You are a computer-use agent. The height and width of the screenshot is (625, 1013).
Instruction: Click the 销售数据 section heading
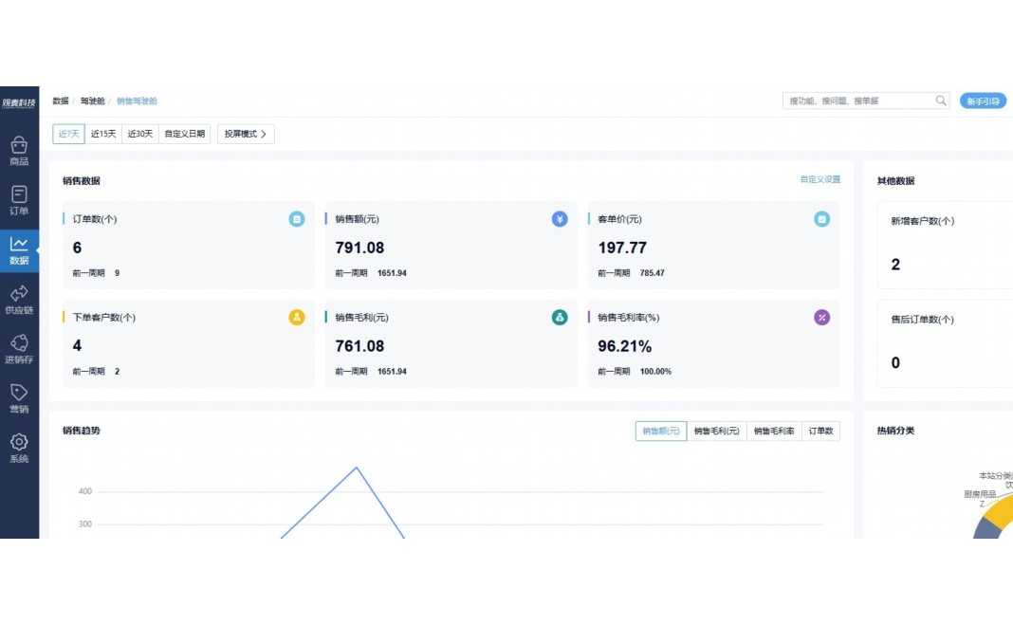pos(82,181)
